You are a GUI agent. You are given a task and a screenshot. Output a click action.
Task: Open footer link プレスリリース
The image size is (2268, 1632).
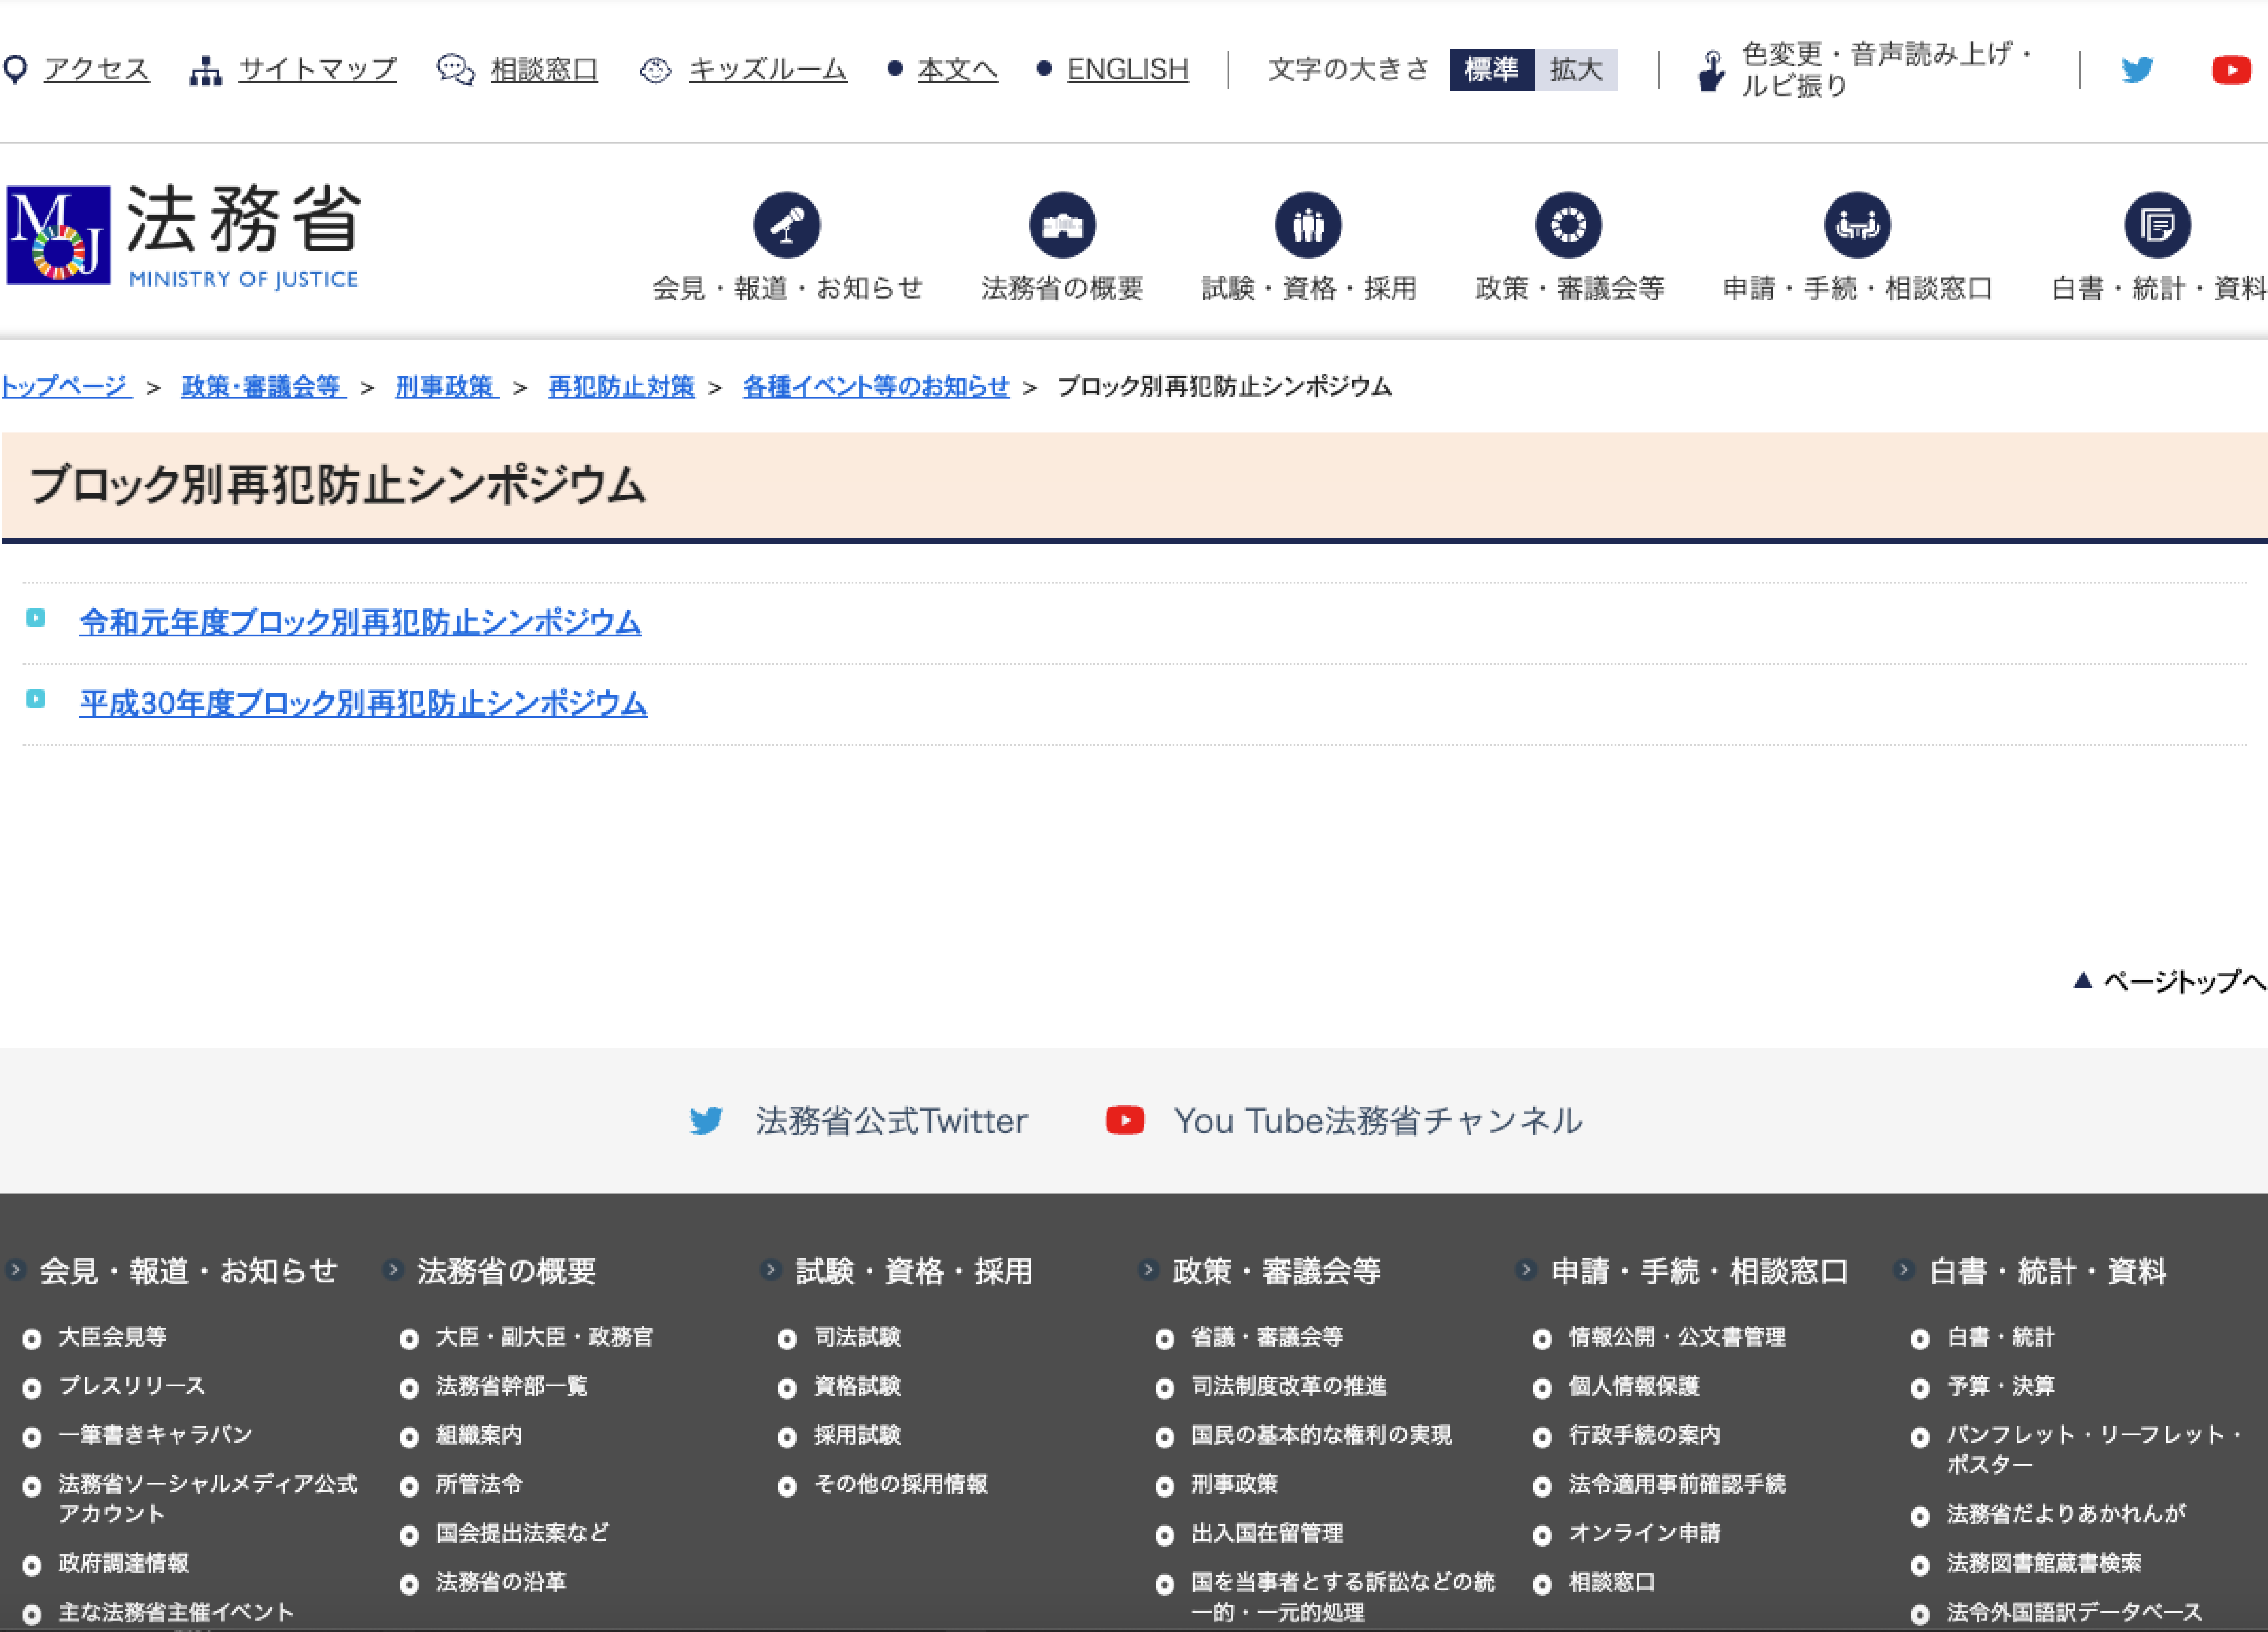point(132,1386)
